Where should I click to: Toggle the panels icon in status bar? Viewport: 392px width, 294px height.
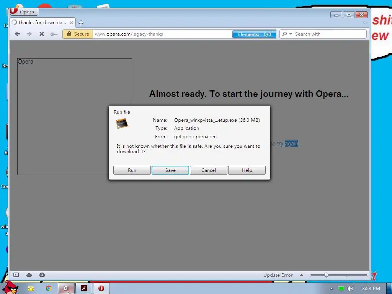[16, 275]
